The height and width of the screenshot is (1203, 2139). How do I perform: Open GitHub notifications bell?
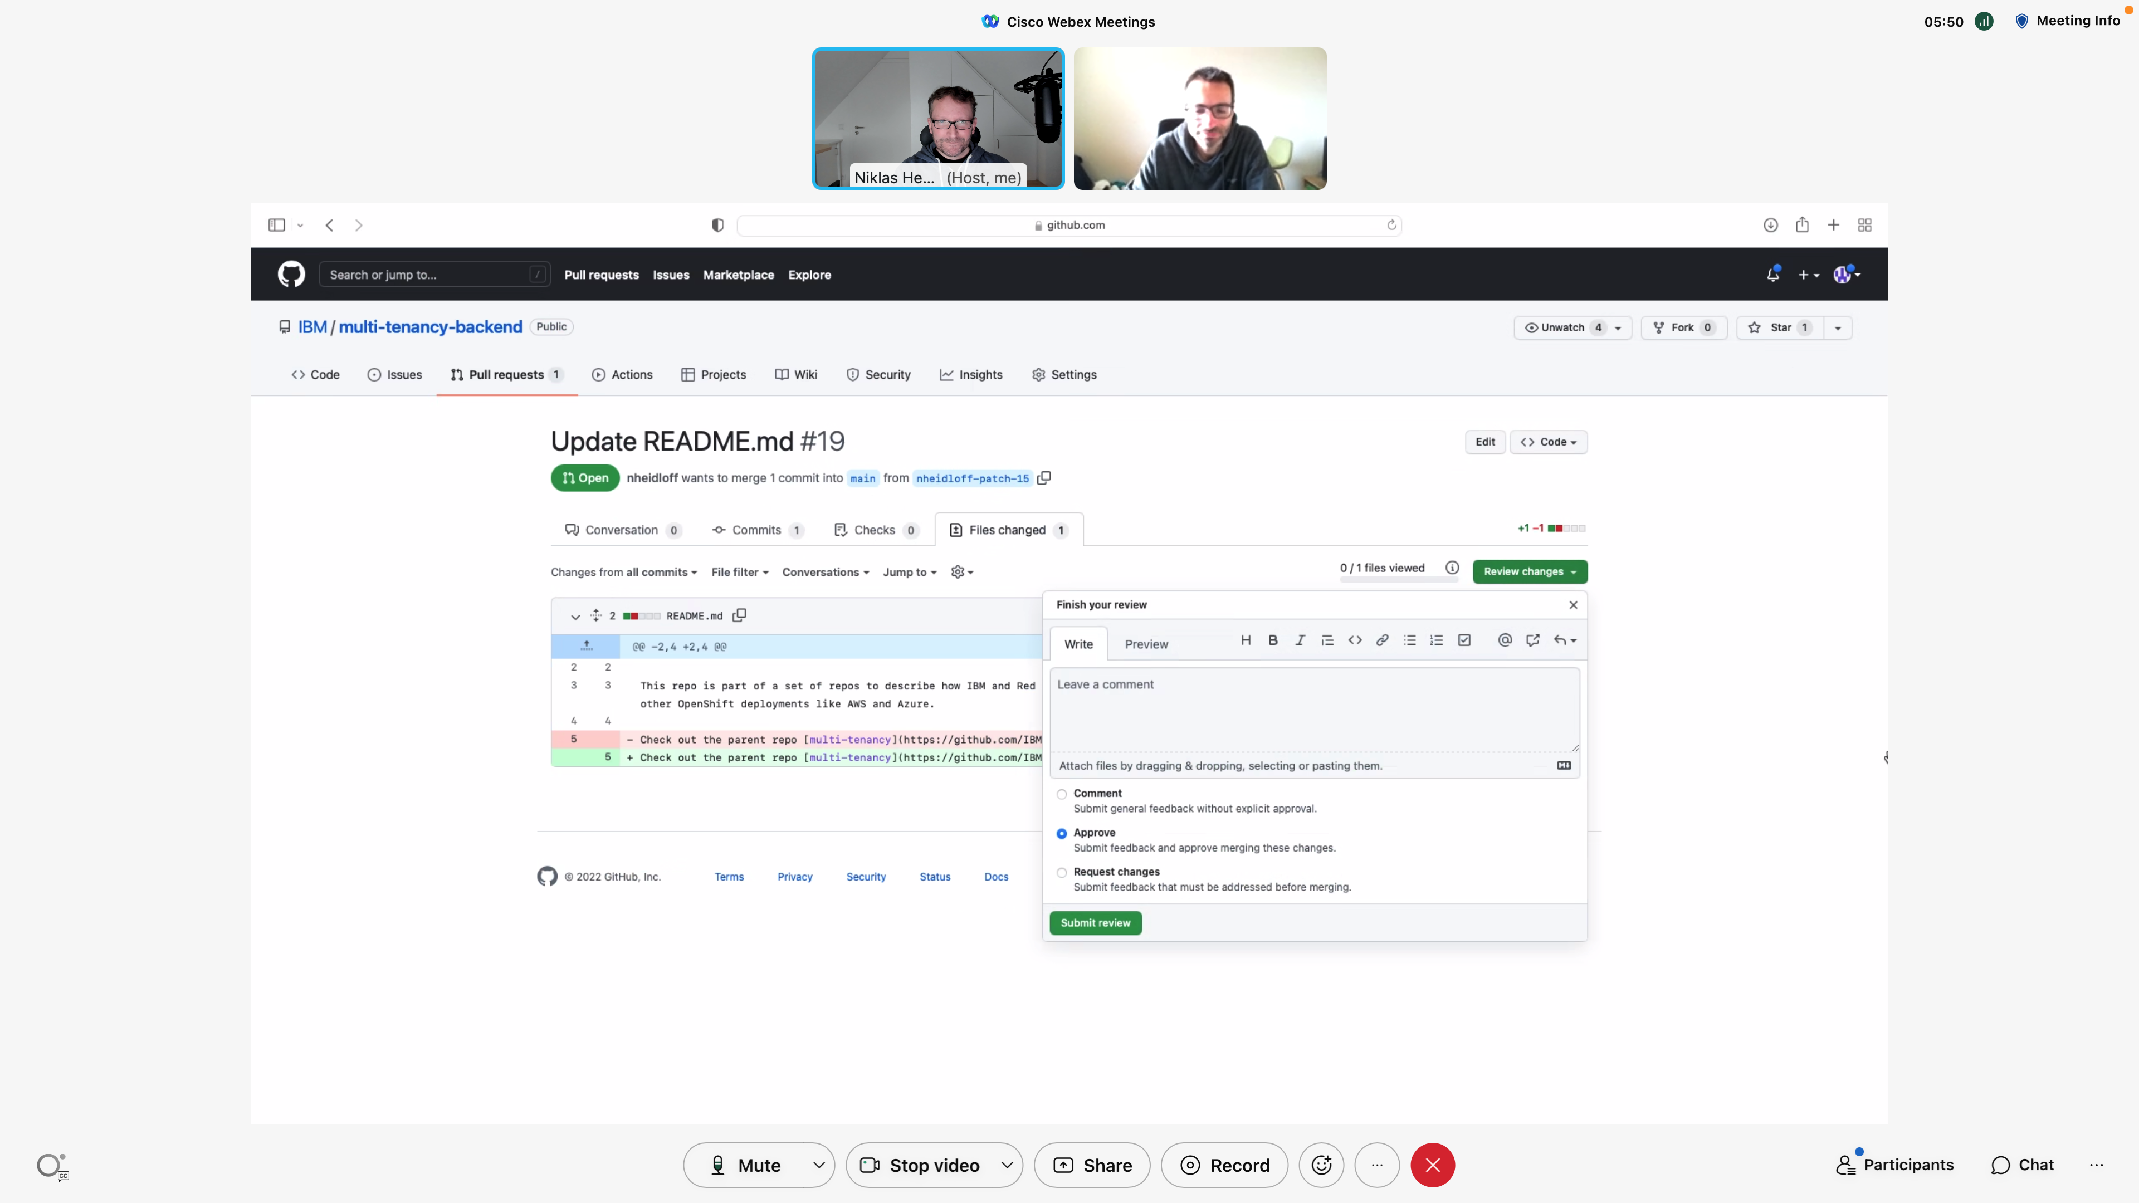(x=1773, y=275)
